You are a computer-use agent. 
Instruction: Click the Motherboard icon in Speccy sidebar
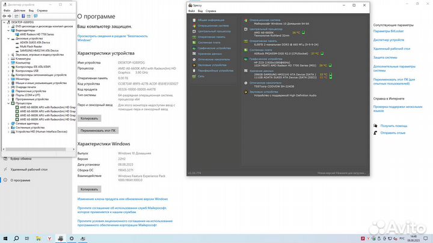[x=194, y=43]
